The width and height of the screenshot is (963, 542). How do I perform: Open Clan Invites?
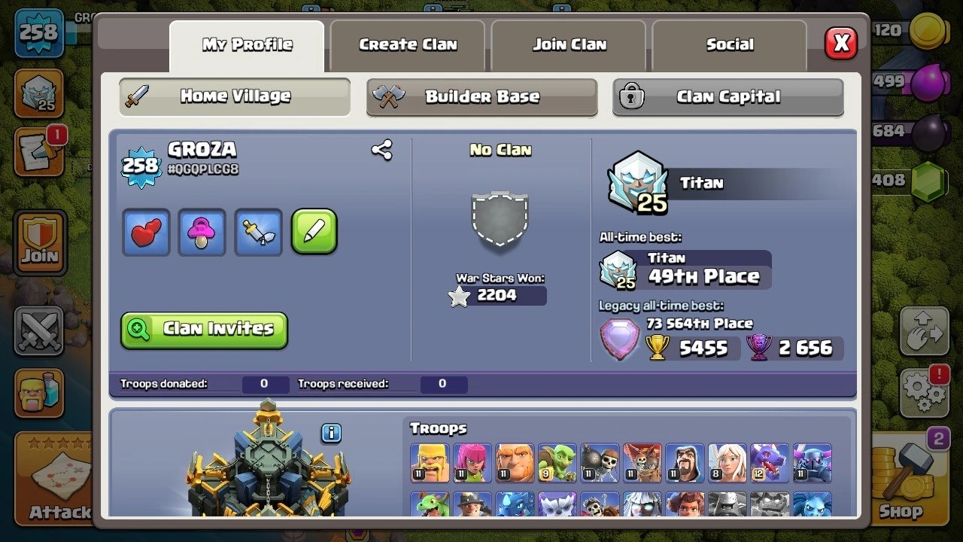coord(204,330)
